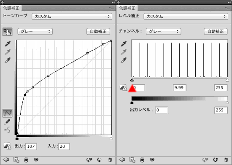Toggle clip to layer in Curves panel
The image size is (232, 165).
pyautogui.click(x=26, y=160)
